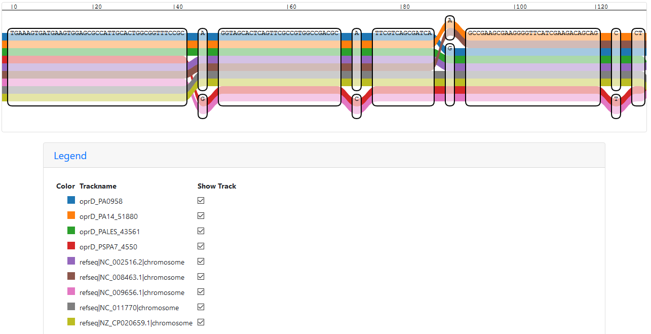Click the GGTAGCACTCAGTTCGCC sequence node
Screen dimensions: 651x334
click(279, 33)
